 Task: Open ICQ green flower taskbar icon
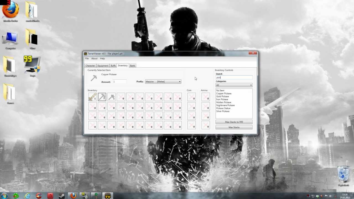pos(16,195)
